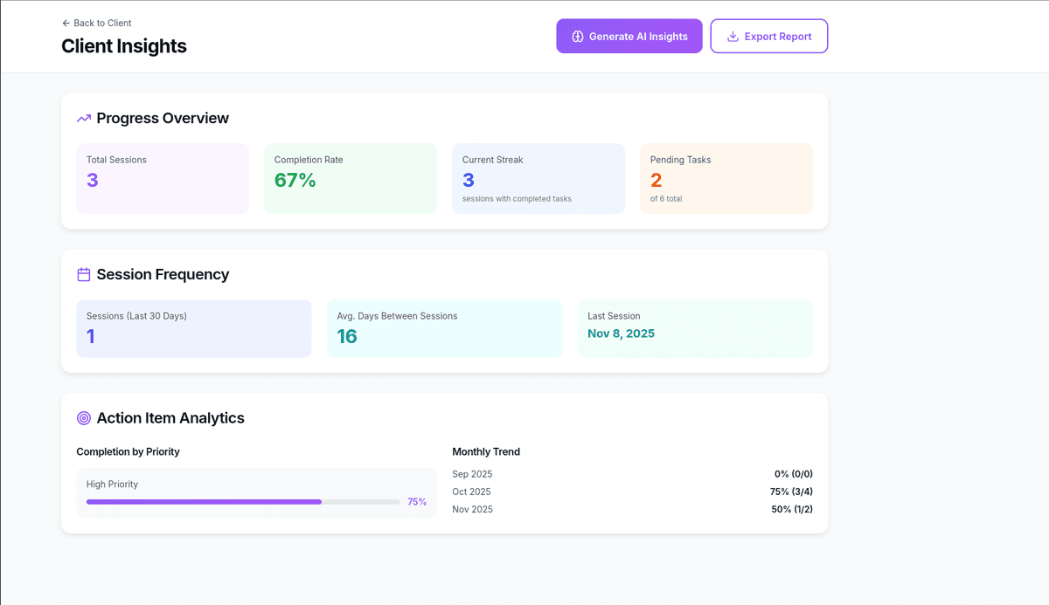Image resolution: width=1049 pixels, height=605 pixels.
Task: Click the target icon beside Action Item Analytics
Action: pos(84,418)
